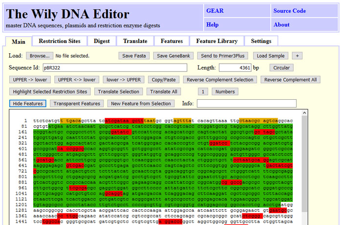Image resolution: width=342 pixels, height=225 pixels.
Task: Open the Source Code link
Action: 289,11
